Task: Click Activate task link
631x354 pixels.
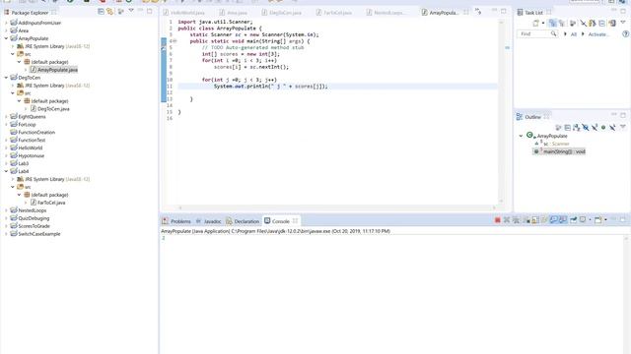Action: pyautogui.click(x=597, y=34)
